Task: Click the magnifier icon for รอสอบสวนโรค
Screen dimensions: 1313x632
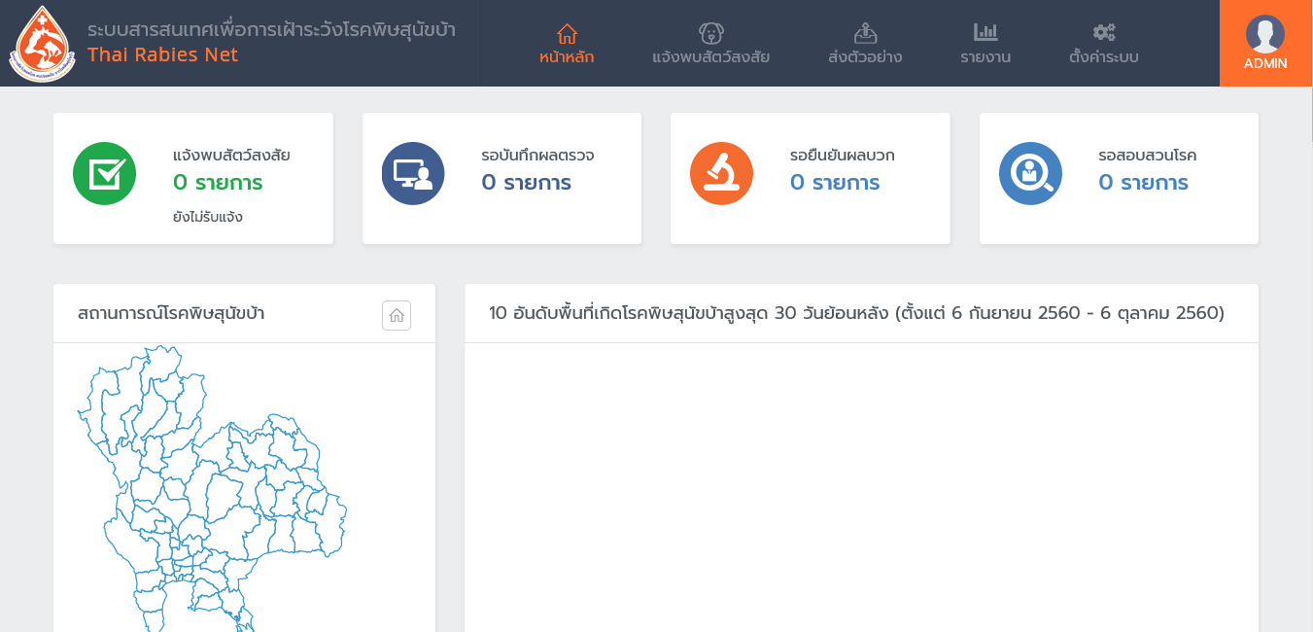Action: coord(1030,174)
